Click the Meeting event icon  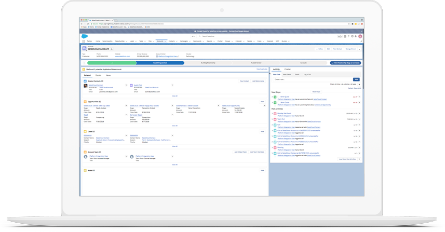pyautogui.click(x=275, y=148)
